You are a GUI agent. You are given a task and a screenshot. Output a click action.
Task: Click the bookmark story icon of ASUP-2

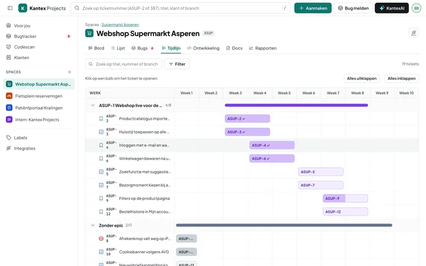click(101, 119)
